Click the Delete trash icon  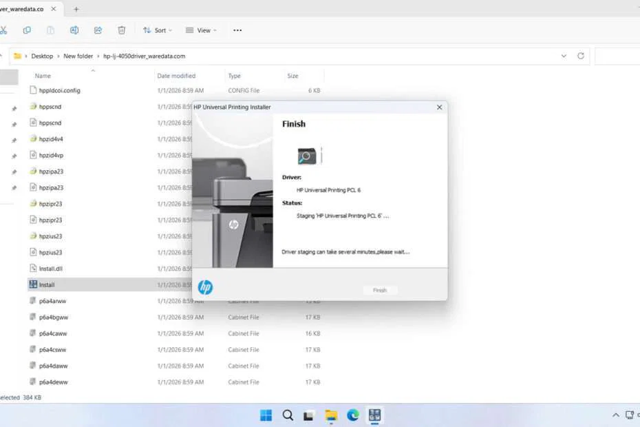coord(121,30)
